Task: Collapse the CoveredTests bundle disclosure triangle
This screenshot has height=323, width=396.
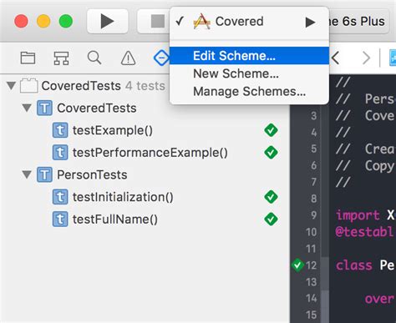Action: point(11,86)
